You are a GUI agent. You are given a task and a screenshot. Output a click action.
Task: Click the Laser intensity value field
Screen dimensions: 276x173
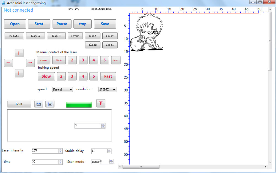tap(45, 151)
